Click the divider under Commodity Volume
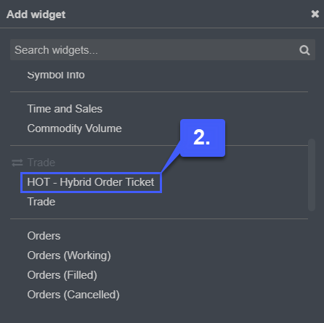The width and height of the screenshot is (324, 323). [159, 146]
